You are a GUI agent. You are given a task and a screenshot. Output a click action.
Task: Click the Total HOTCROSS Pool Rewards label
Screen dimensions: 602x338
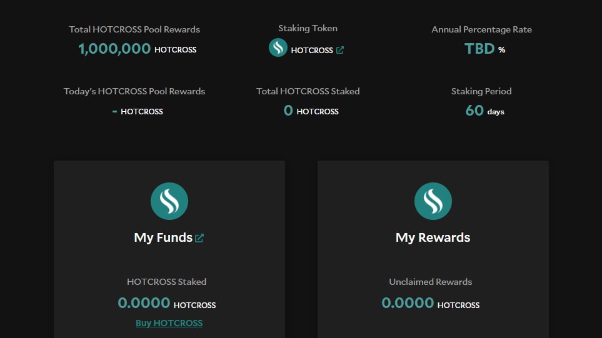tap(134, 29)
